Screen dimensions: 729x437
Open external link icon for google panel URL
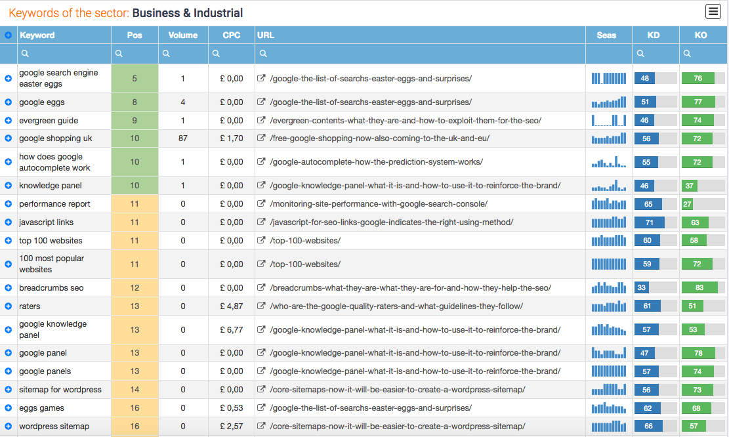click(x=261, y=352)
